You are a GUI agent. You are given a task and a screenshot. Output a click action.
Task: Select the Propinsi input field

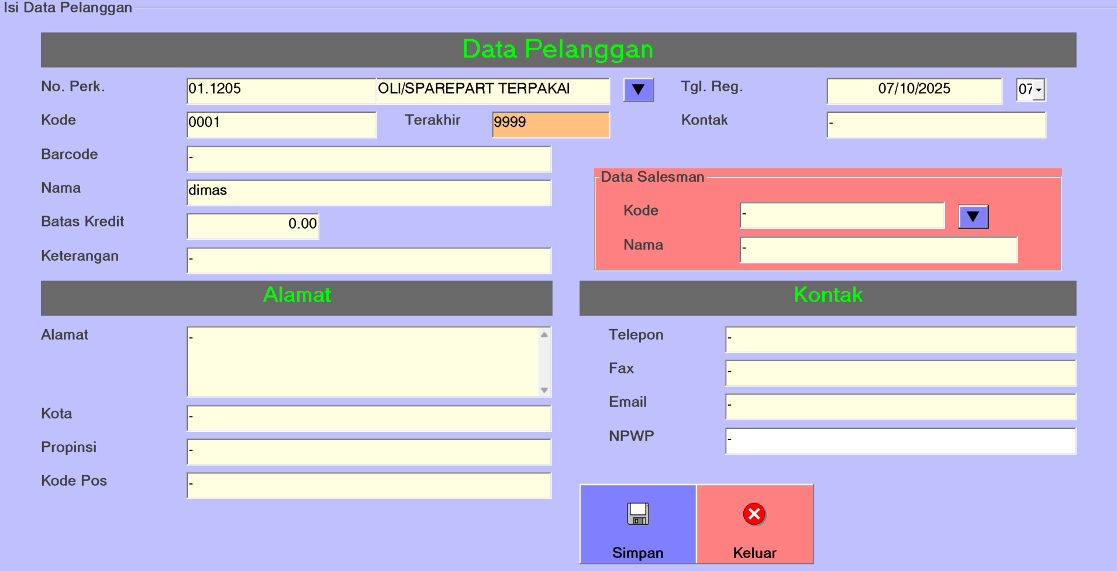click(x=368, y=452)
